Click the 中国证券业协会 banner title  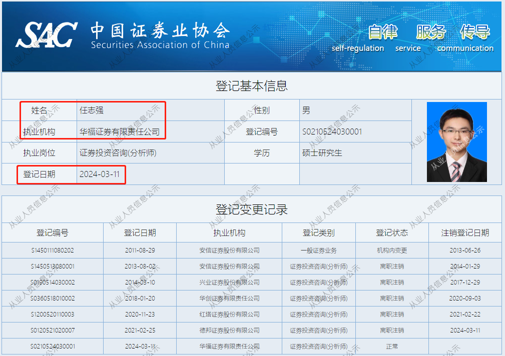coord(160,30)
